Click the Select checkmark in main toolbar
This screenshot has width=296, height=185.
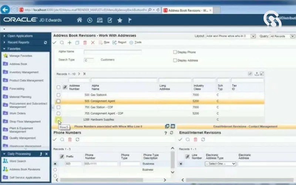(54, 43)
